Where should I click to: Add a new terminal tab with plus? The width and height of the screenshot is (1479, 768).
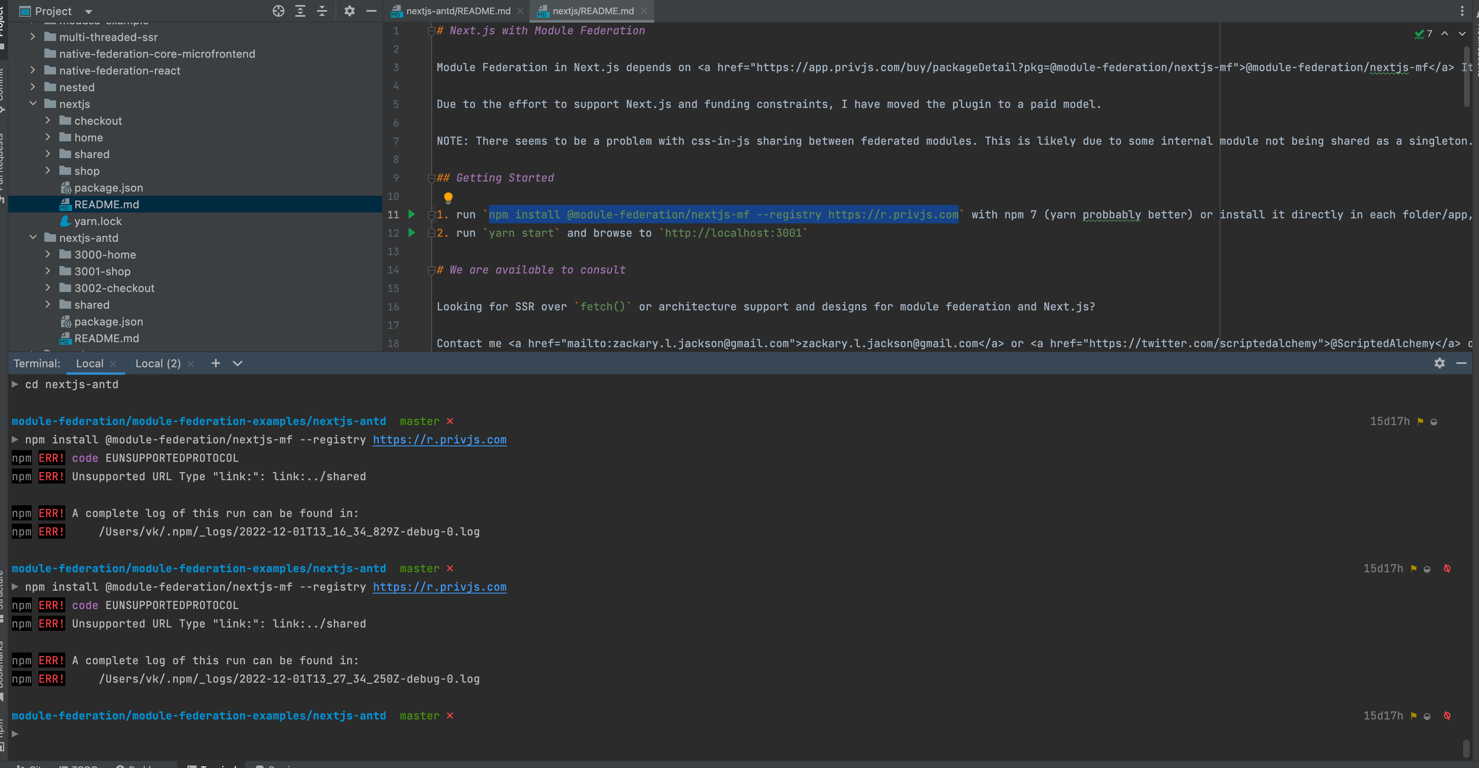[216, 364]
